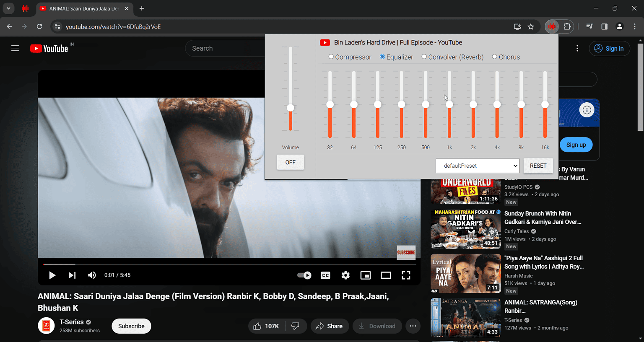Subscribe to the T-Series channel
The image size is (644, 342).
[131, 326]
